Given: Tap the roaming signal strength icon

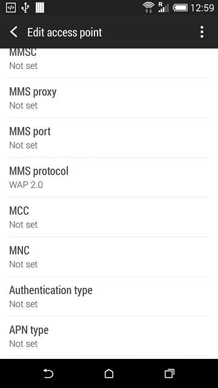Looking at the screenshot, I should 163,8.
